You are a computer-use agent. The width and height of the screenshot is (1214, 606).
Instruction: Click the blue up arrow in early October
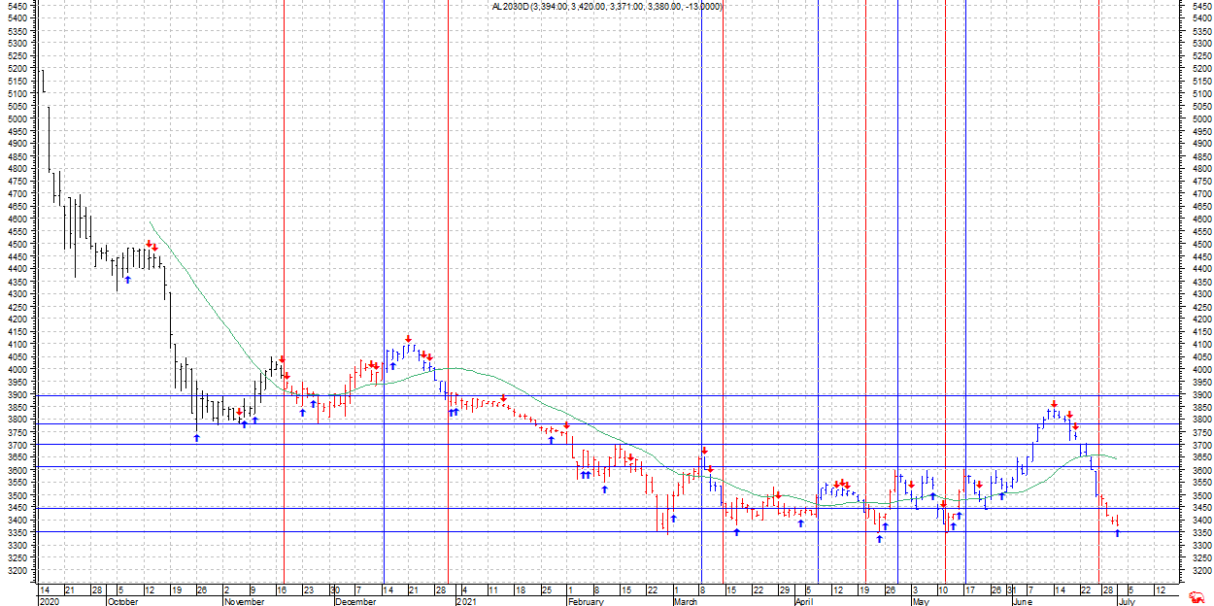[127, 280]
